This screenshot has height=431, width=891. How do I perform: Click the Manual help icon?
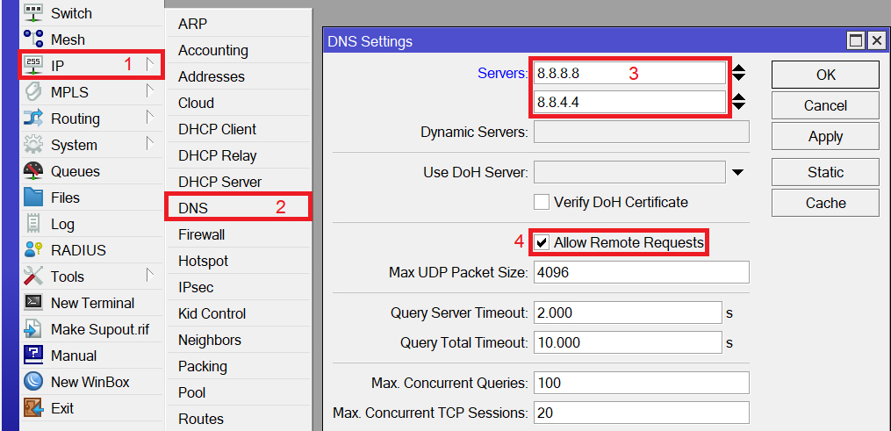(33, 355)
